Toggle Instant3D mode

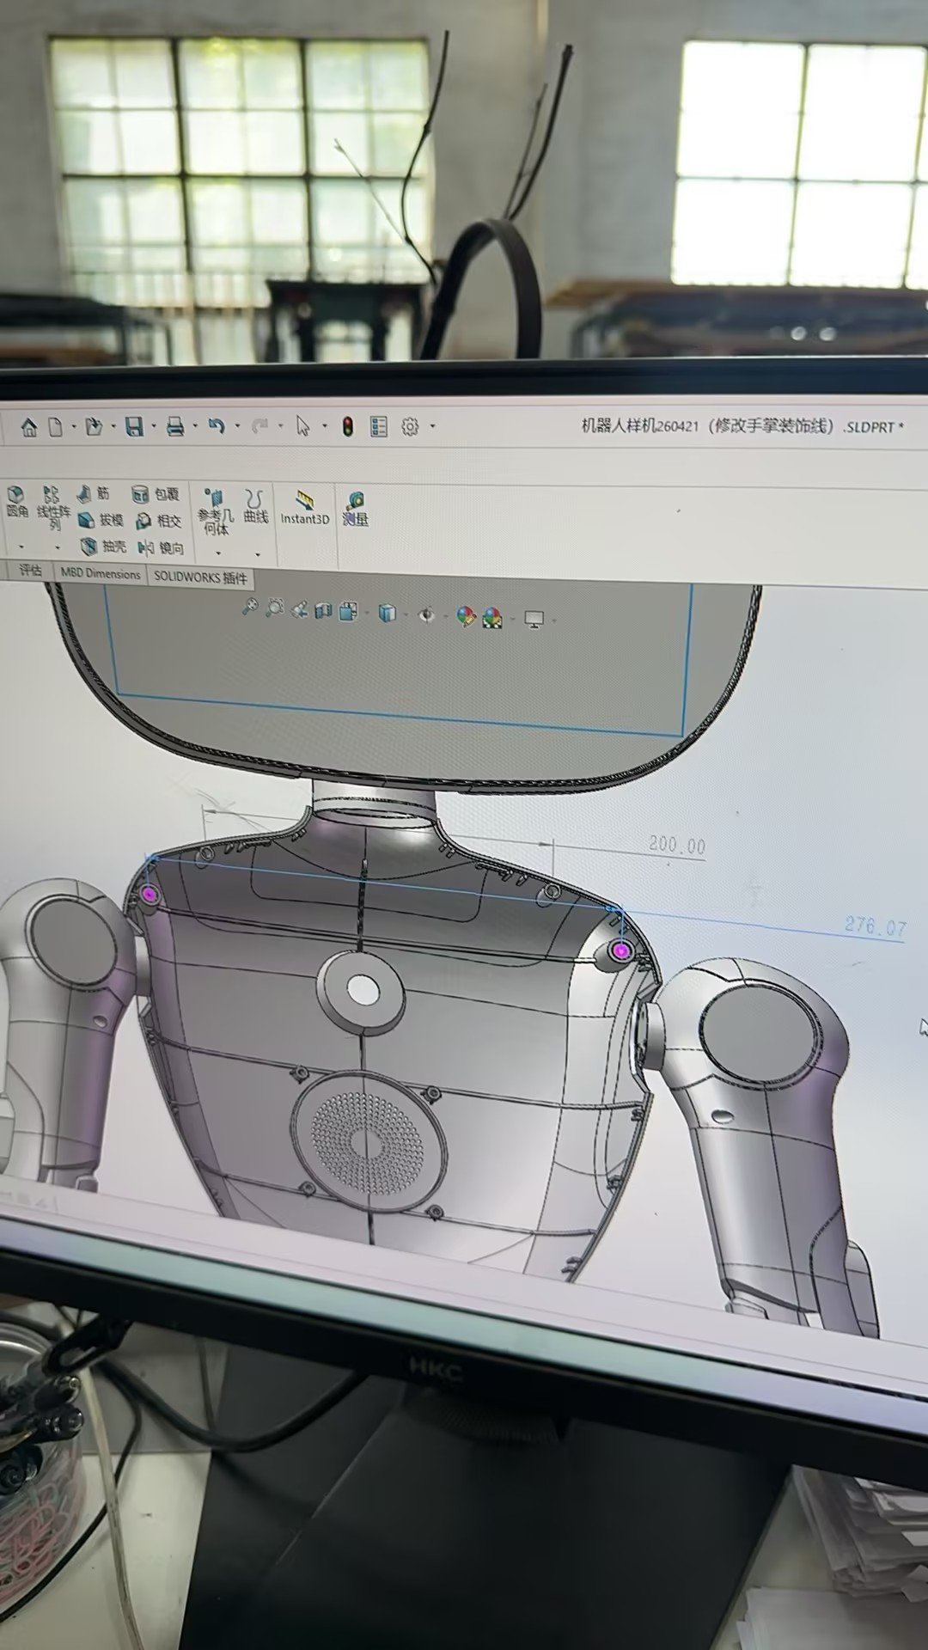305,508
